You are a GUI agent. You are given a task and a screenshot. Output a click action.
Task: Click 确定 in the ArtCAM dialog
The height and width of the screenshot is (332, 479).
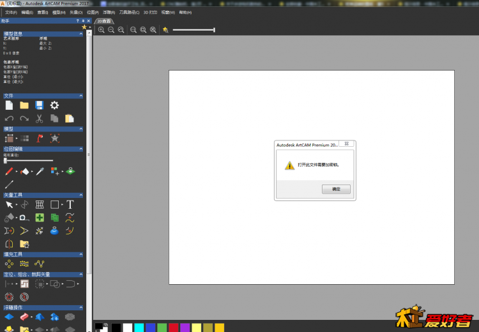pos(336,189)
